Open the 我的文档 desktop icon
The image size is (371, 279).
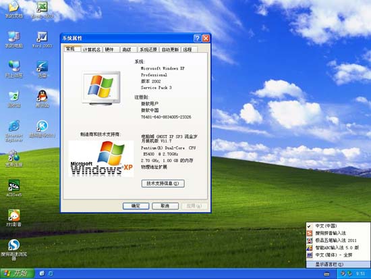[x=14, y=9]
